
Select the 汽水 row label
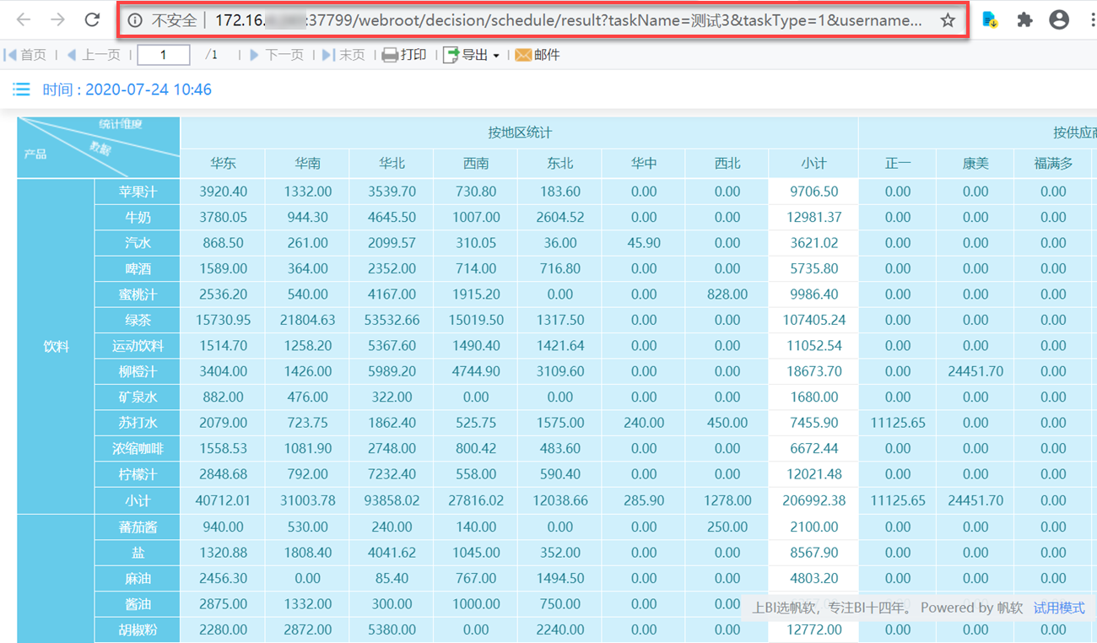point(138,243)
